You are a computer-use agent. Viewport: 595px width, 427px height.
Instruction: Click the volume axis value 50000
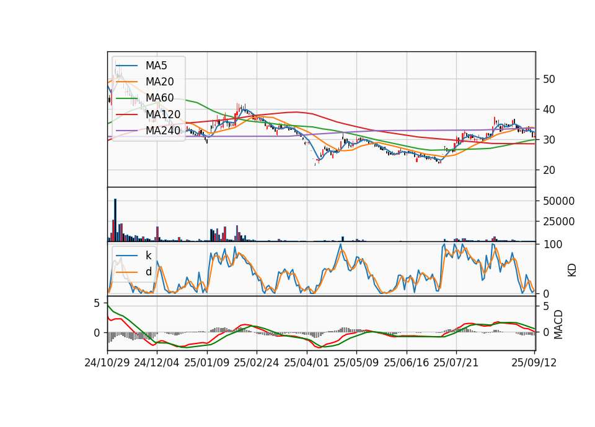pos(558,201)
